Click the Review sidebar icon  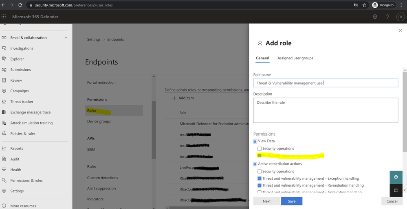click(x=4, y=80)
